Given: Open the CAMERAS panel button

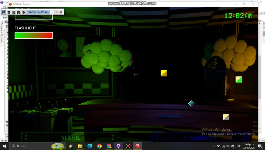Looking at the screenshot, I should tap(201, 137).
